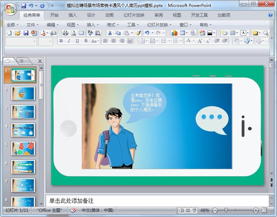Screen dimensions: 277x217
Task: Undo the last action in toolbar
Action: [147, 33]
